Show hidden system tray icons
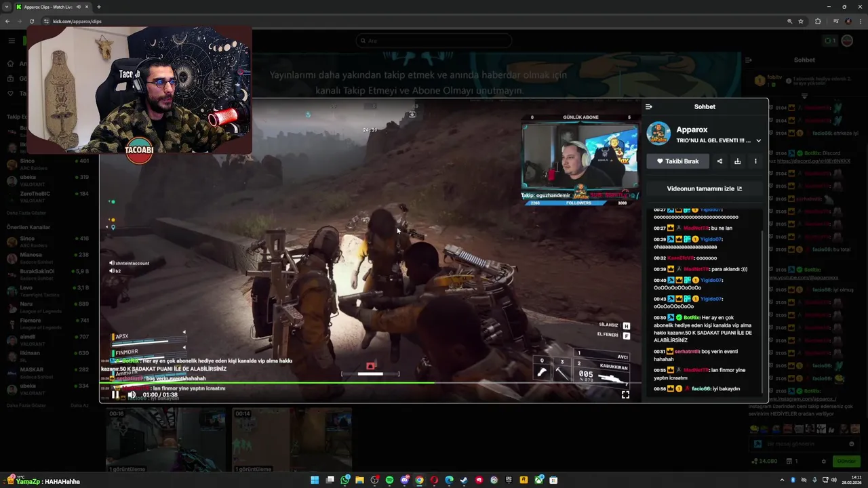 [782, 480]
